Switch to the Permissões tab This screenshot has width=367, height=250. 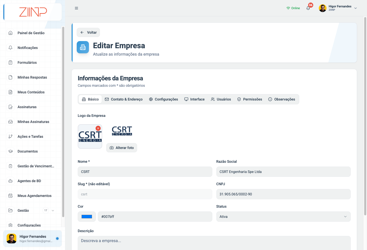tap(250, 99)
